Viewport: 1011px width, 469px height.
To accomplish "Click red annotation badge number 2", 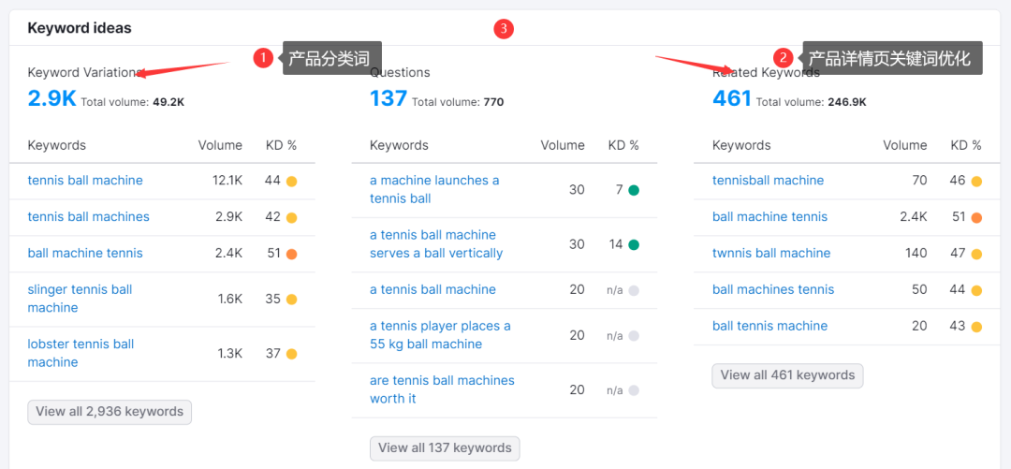I will click(x=784, y=58).
